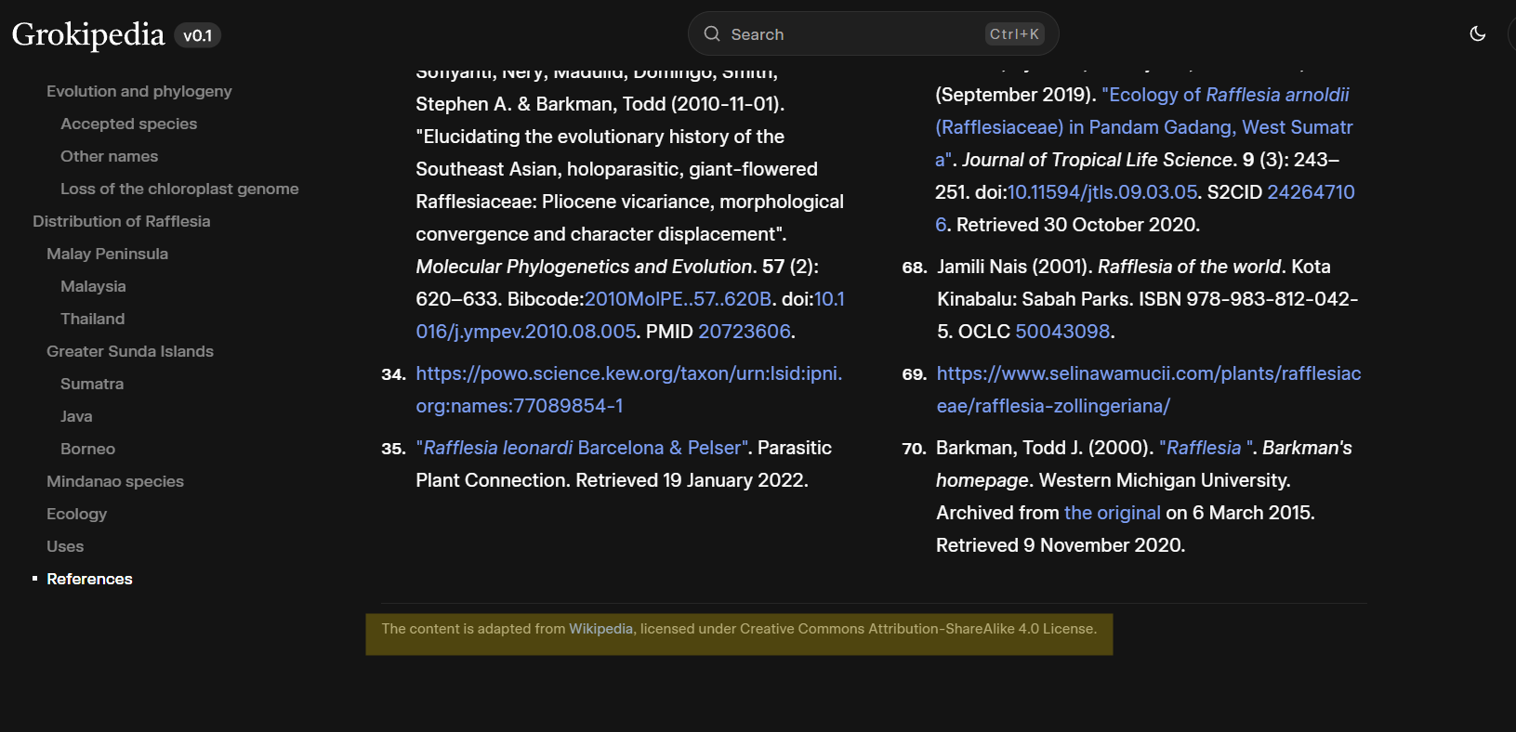This screenshot has width=1516, height=732.
Task: Click the OCLC 50043098 link
Action: [x=1062, y=332]
